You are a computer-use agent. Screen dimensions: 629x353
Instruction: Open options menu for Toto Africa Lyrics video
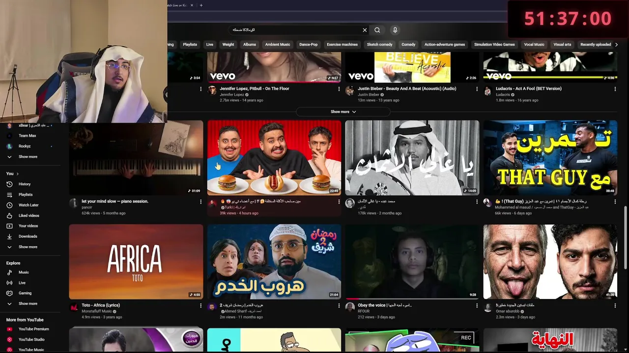click(200, 305)
